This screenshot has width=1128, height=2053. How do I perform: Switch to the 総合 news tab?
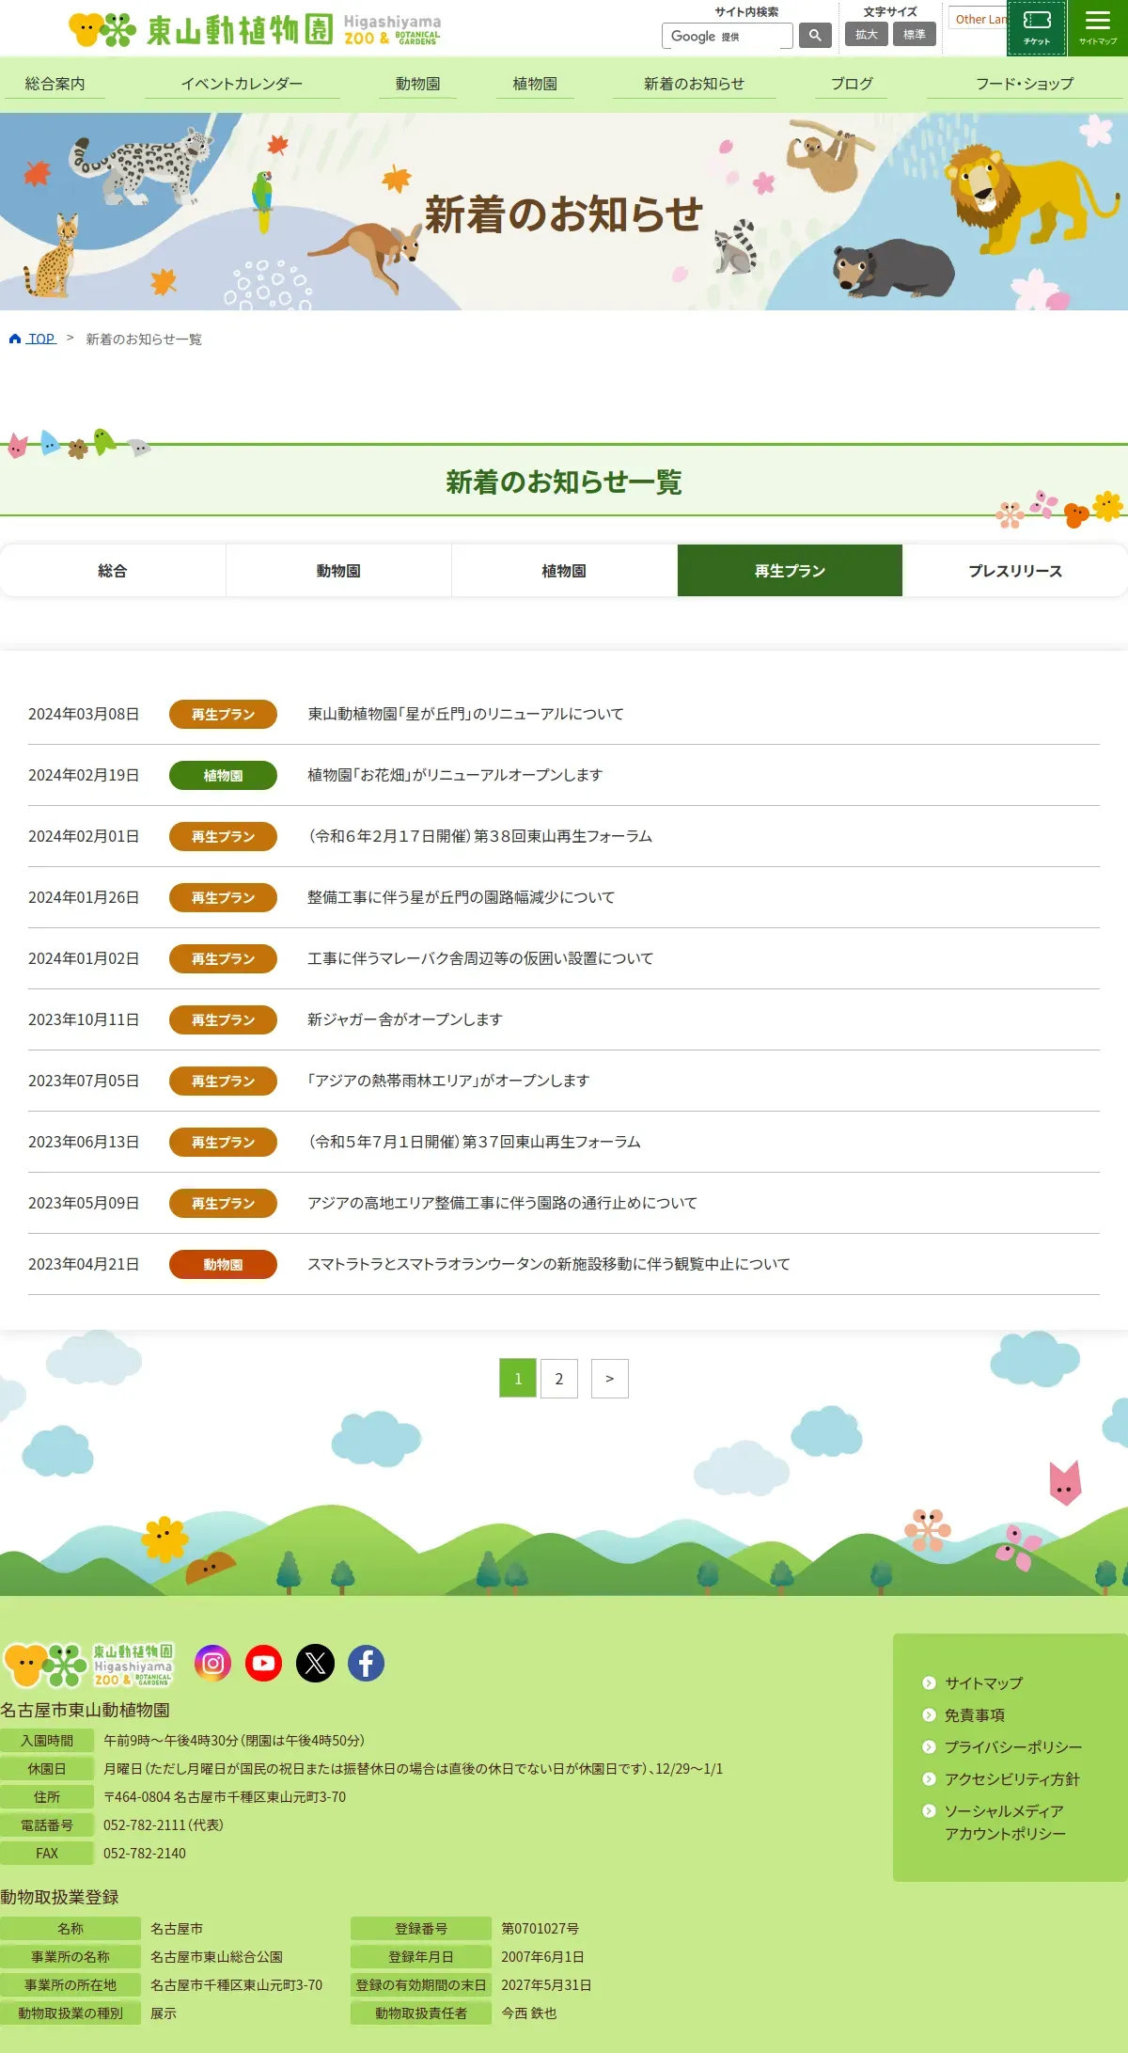[113, 571]
